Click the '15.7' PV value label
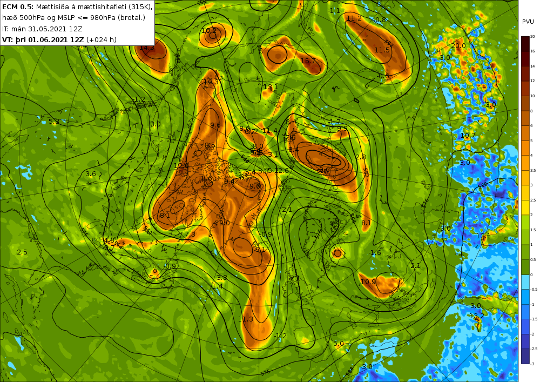The image size is (540, 382). coord(308,61)
